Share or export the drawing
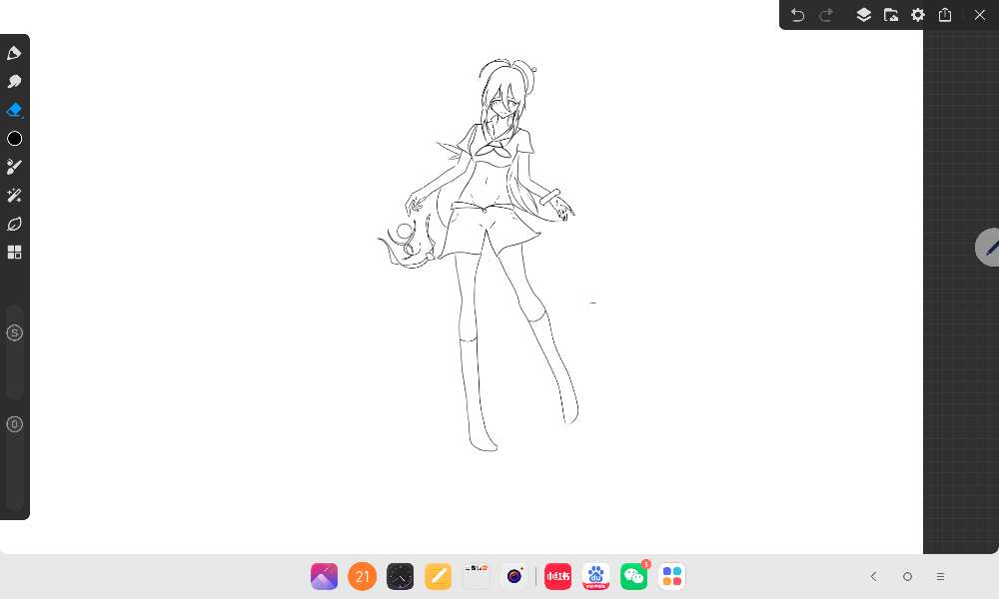999x599 pixels. [945, 15]
